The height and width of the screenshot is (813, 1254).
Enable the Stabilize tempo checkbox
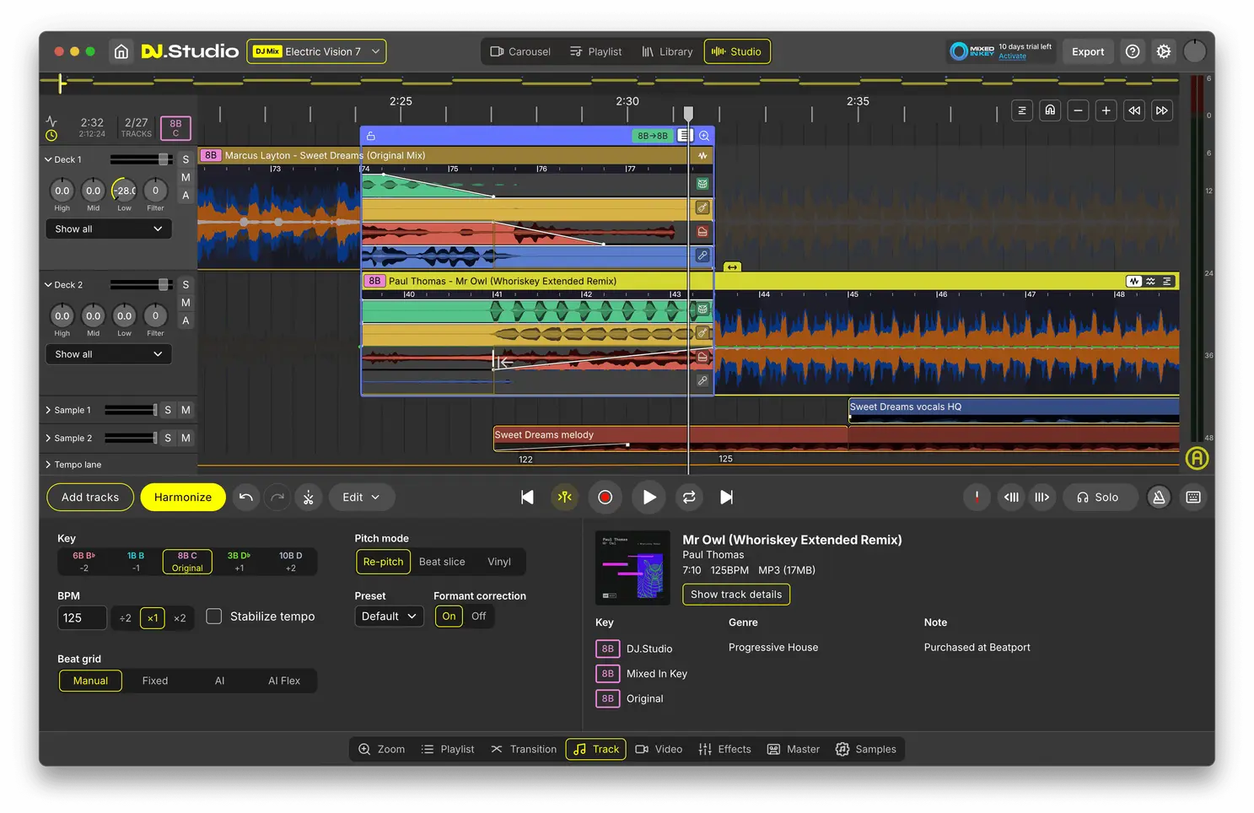pyautogui.click(x=214, y=616)
